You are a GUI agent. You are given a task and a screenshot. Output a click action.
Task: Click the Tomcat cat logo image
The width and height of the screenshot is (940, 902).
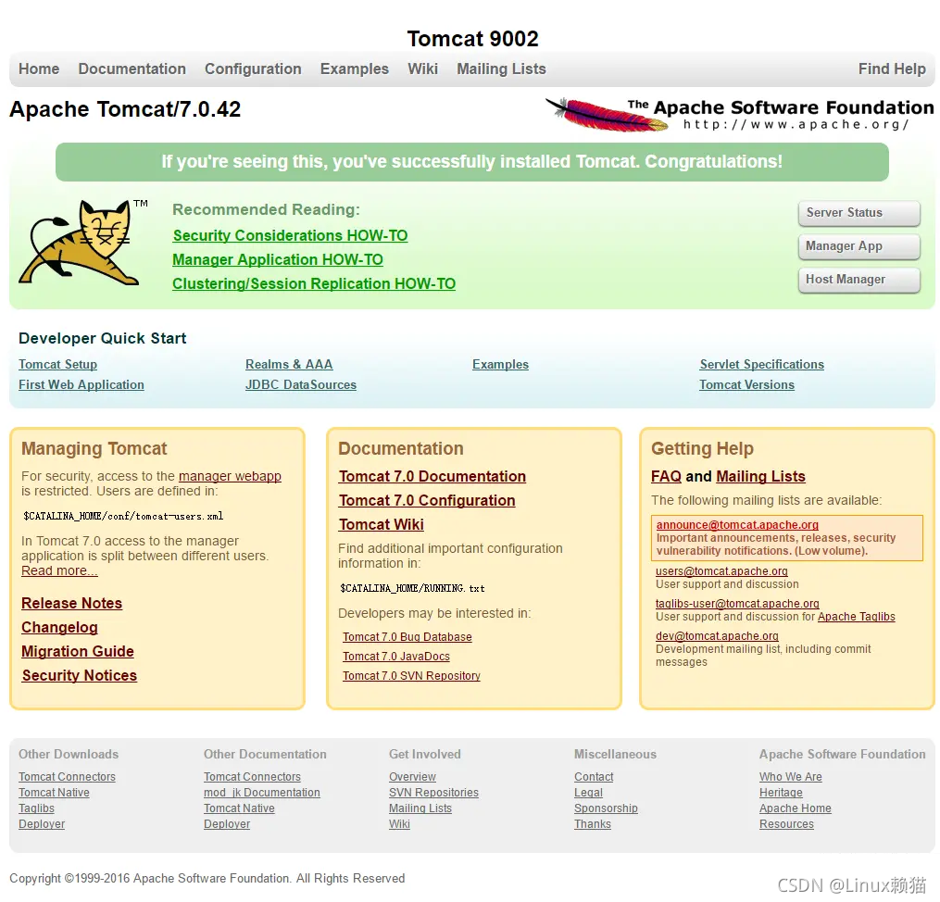point(82,242)
